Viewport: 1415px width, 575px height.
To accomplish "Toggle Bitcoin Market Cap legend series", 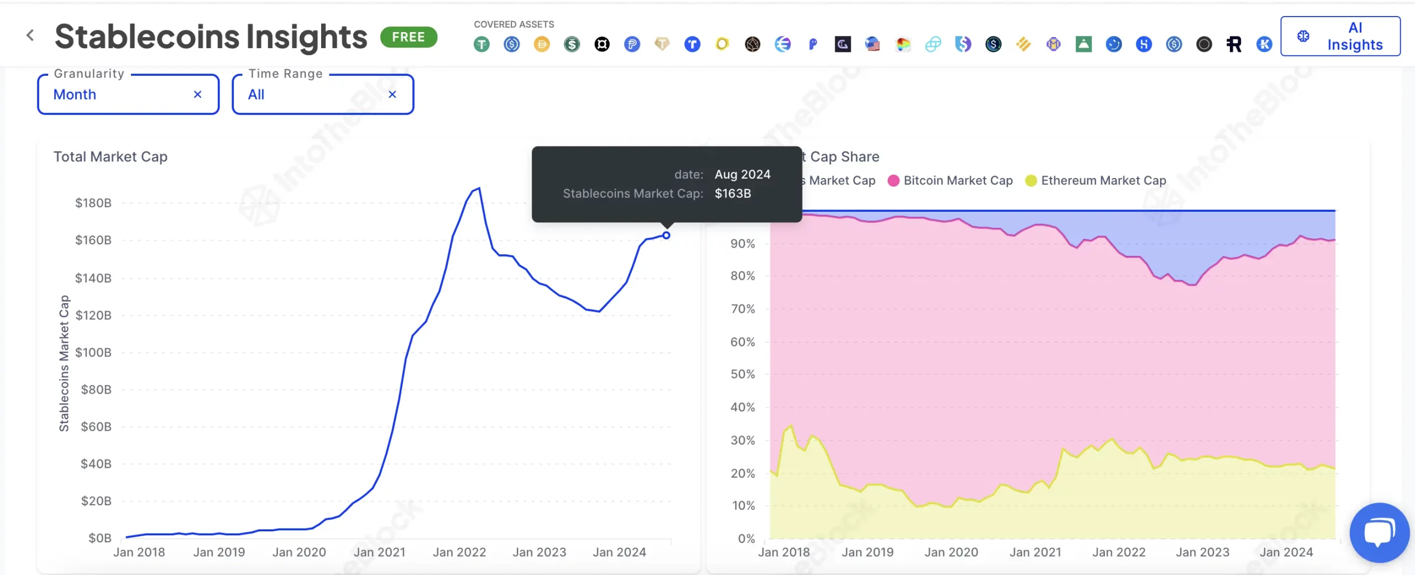I will (x=950, y=181).
